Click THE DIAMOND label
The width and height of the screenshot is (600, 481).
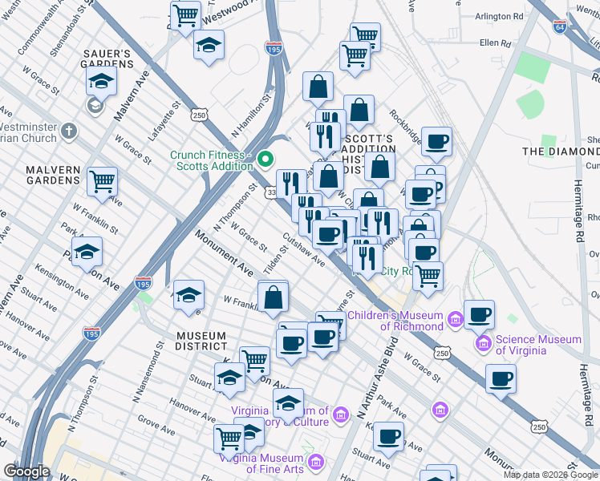tap(561, 152)
